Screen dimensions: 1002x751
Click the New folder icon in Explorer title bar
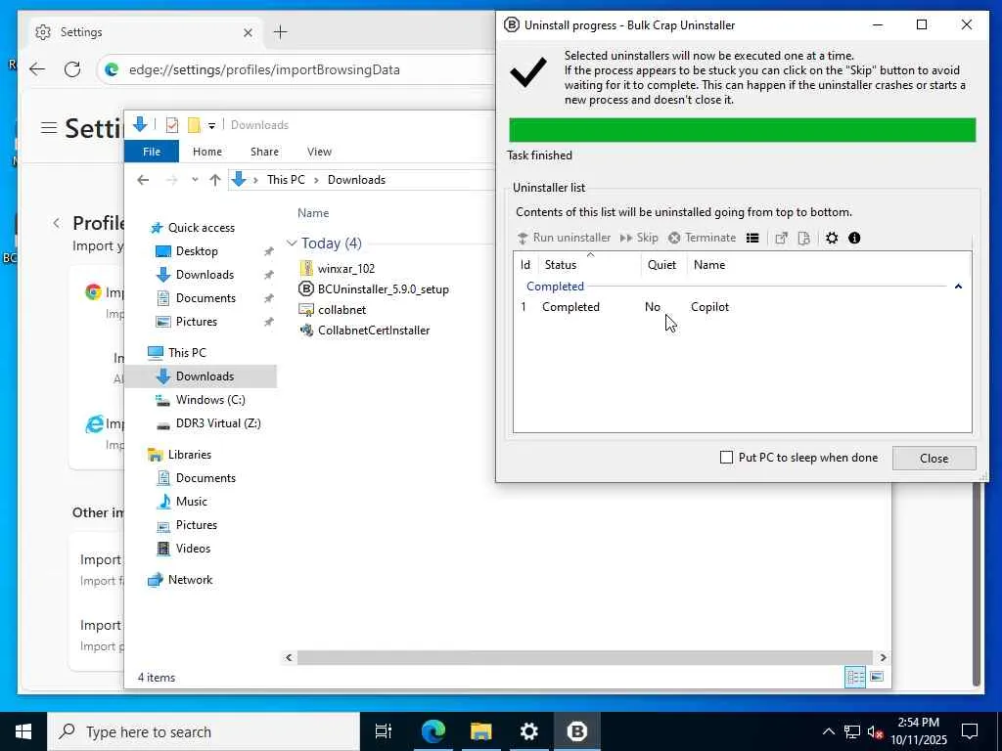point(194,125)
